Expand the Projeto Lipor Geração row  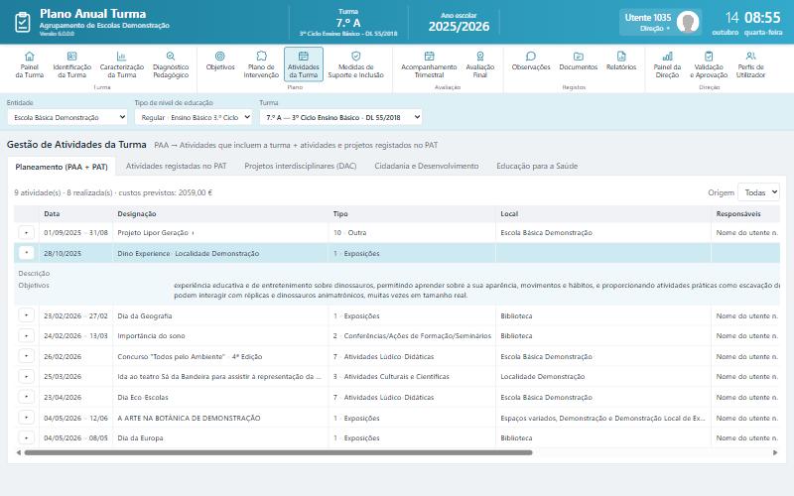point(27,233)
